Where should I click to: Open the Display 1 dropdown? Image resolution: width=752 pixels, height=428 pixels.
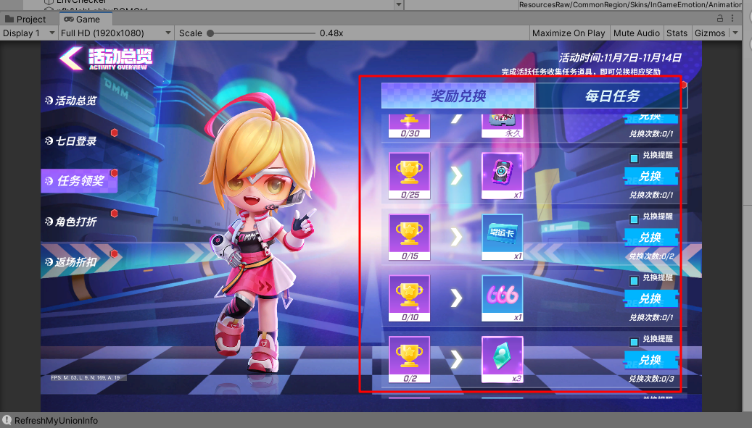point(28,33)
